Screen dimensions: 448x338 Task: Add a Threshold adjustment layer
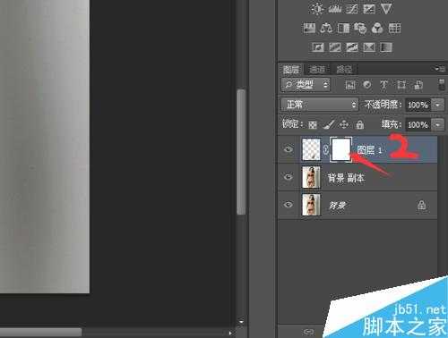point(352,47)
